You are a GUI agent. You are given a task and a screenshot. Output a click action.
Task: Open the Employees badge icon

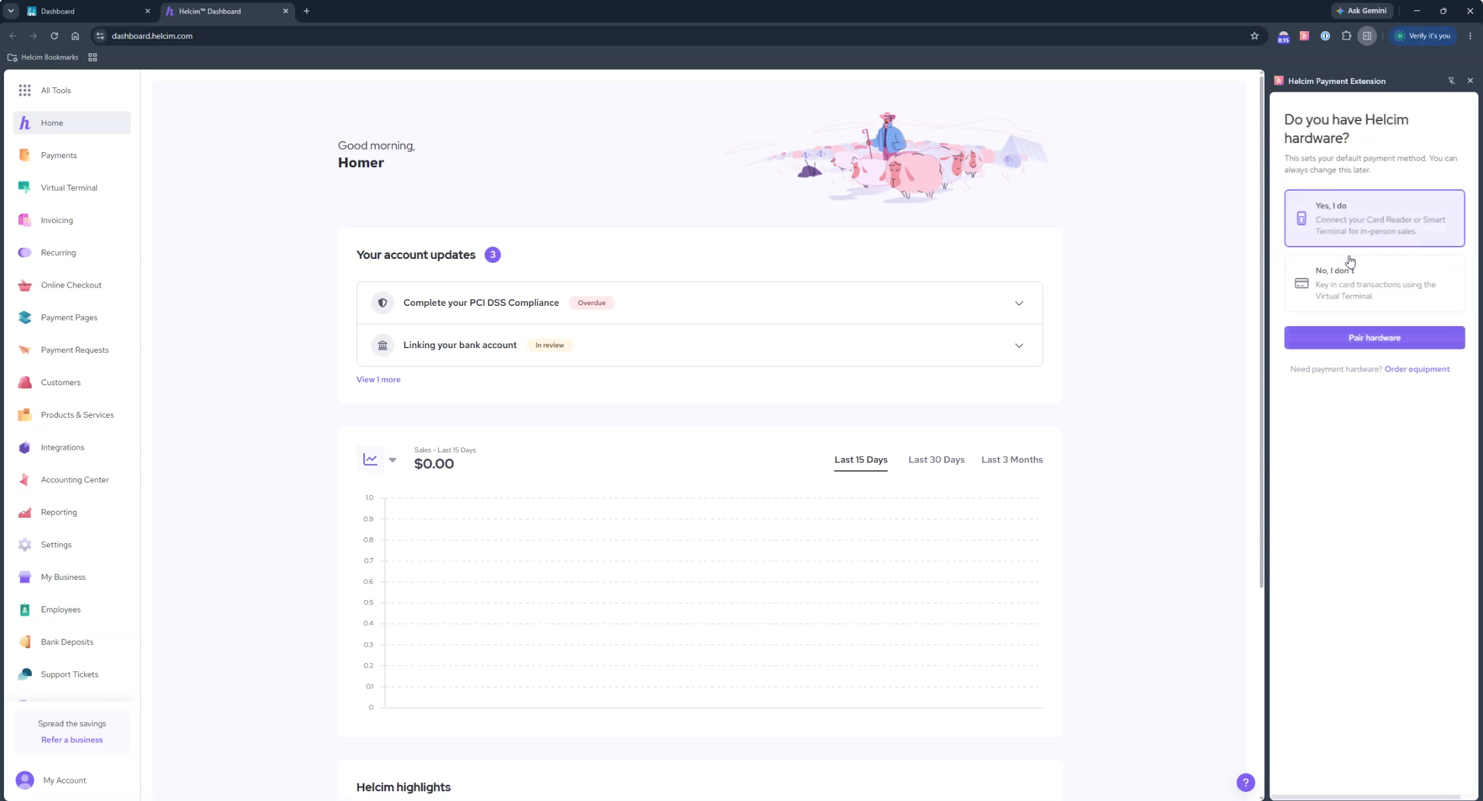tap(25, 610)
